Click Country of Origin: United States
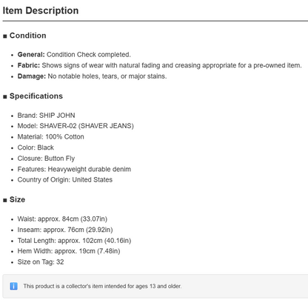308x306 pixels. pos(65,180)
